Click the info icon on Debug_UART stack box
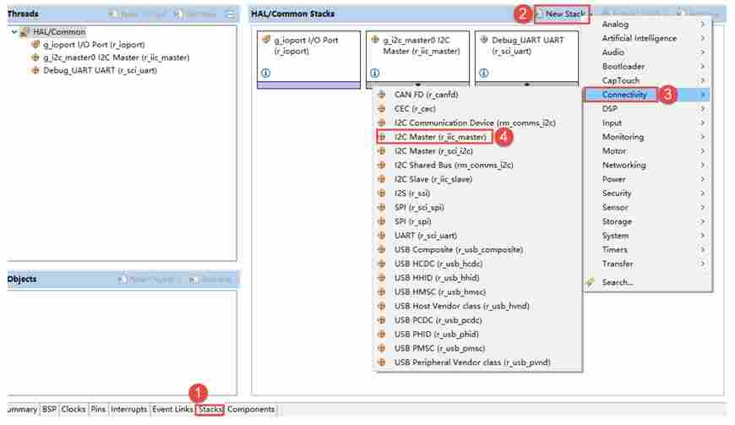This screenshot has height=425, width=735. click(x=484, y=74)
